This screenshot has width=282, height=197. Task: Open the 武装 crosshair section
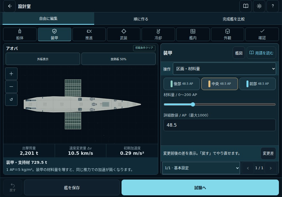124,34
